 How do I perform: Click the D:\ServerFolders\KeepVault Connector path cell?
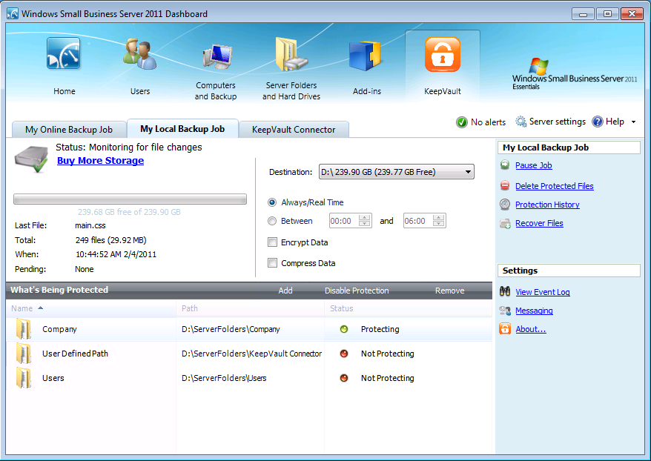[x=251, y=354]
